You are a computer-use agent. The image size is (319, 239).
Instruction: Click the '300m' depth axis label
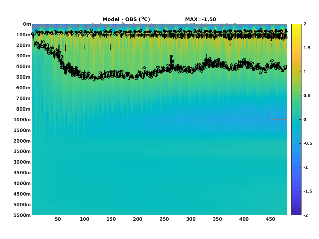click(24, 56)
